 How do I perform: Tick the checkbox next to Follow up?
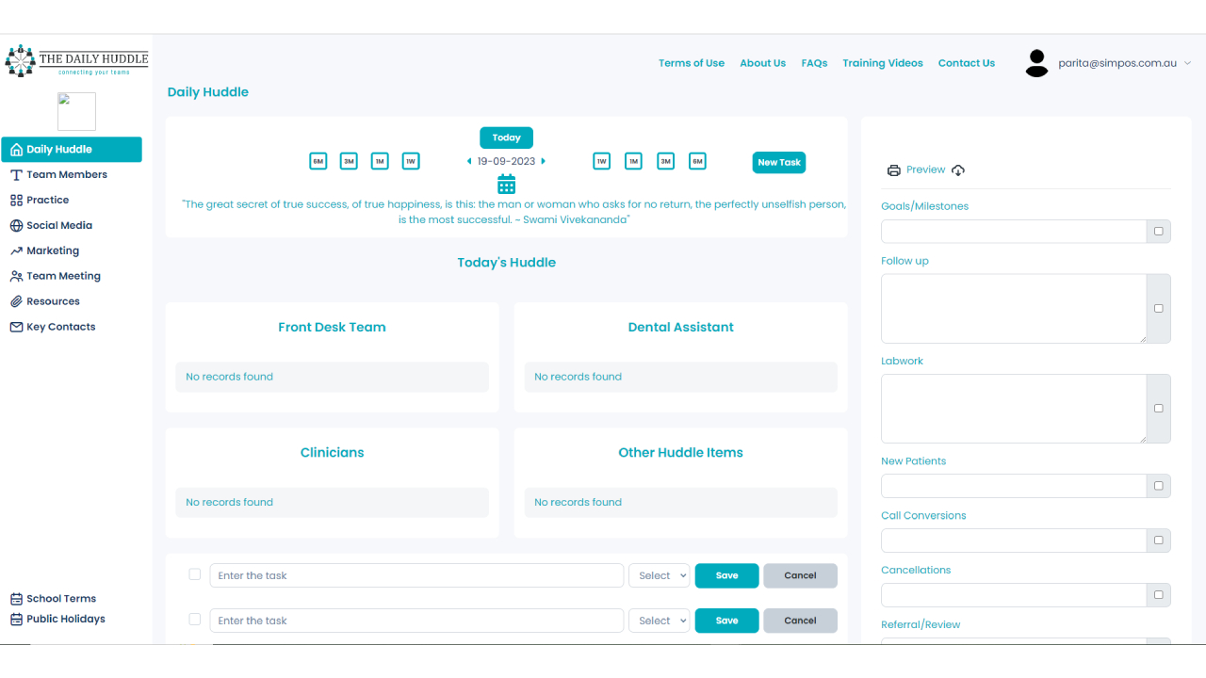coord(1158,308)
